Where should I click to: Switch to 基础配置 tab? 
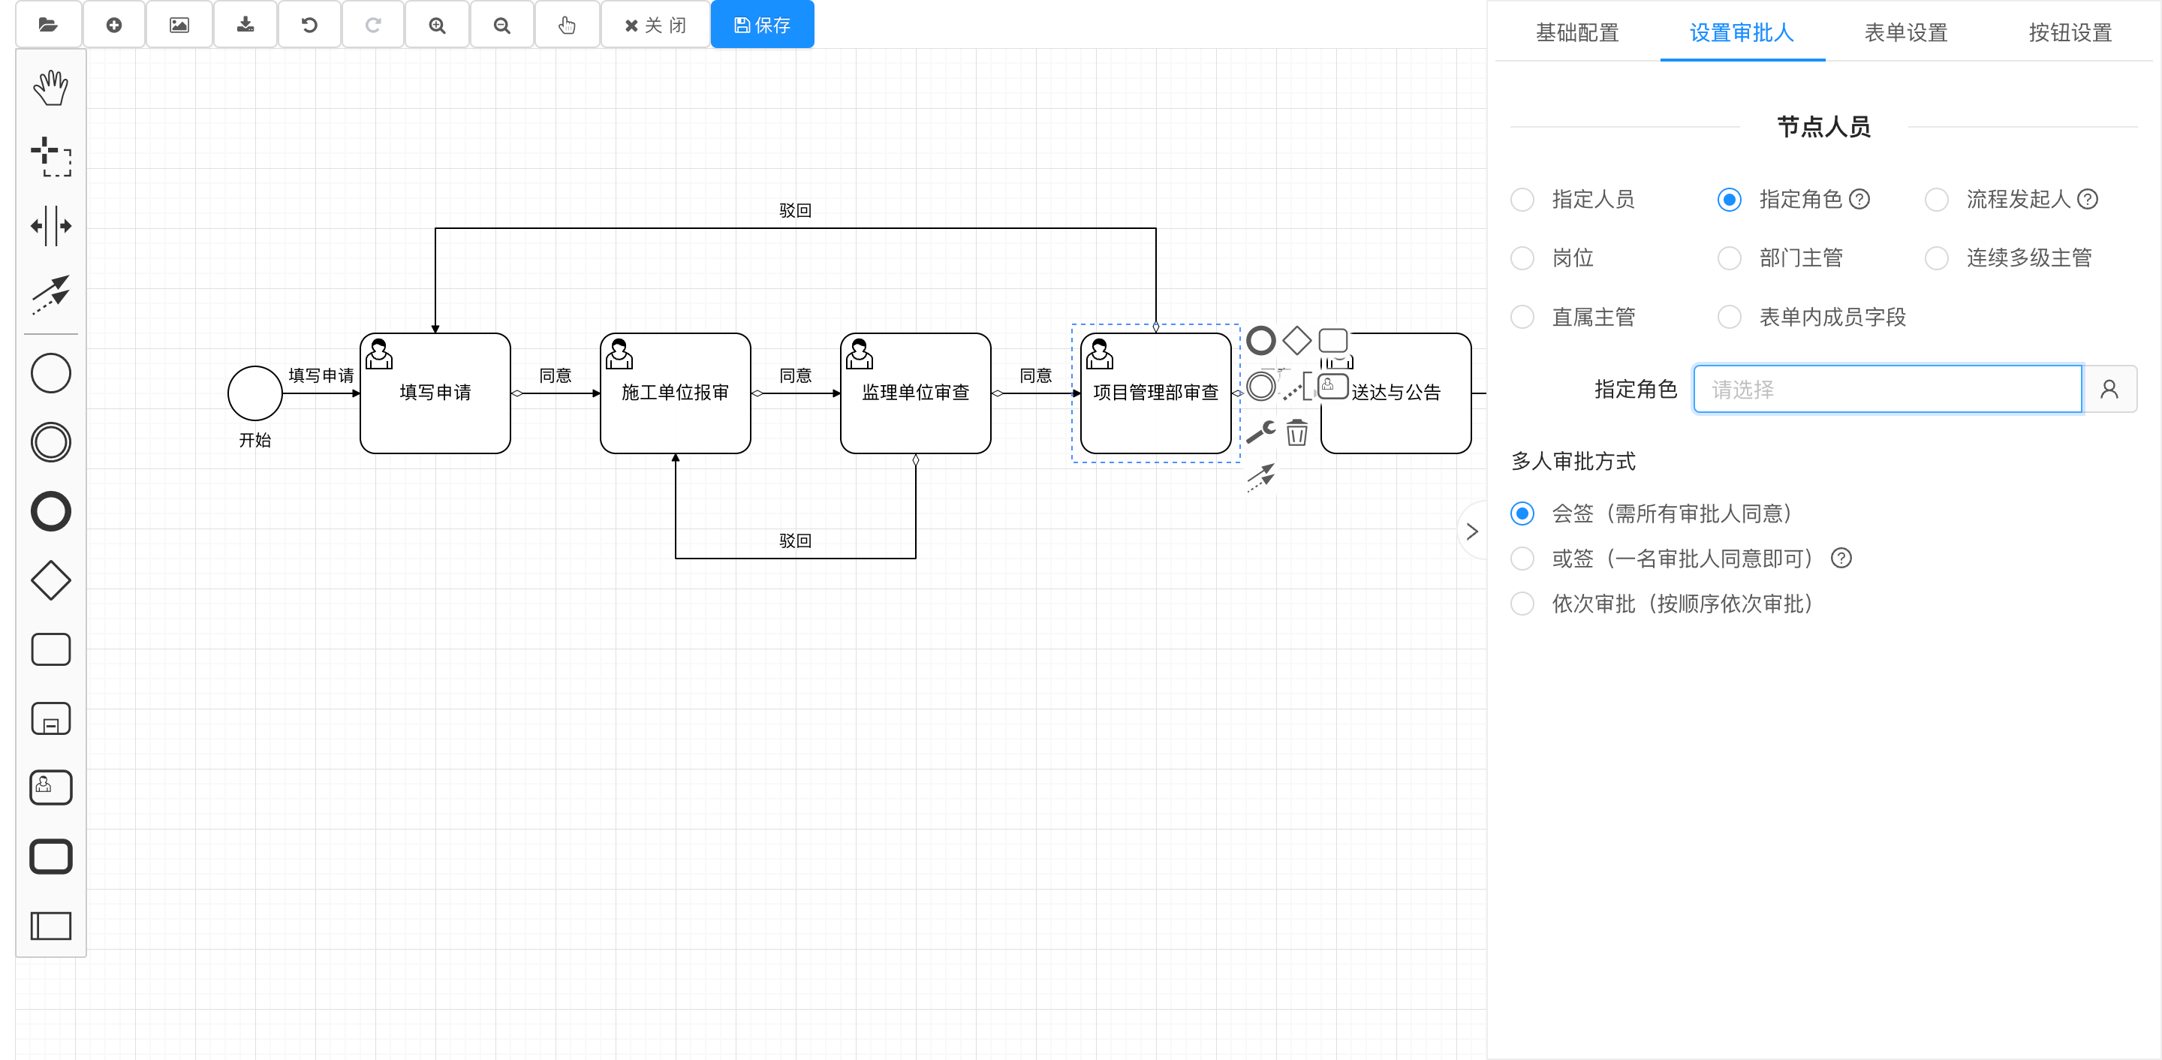(1577, 33)
